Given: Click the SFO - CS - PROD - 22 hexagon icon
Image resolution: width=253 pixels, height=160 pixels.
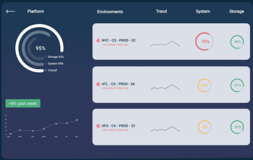Looking at the screenshot, I should (98, 126).
